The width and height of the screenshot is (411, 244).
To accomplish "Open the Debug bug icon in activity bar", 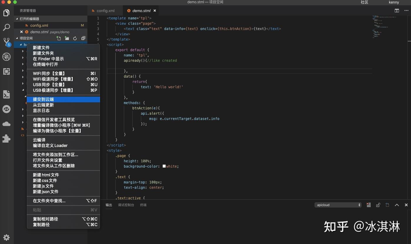I will click(x=6, y=57).
